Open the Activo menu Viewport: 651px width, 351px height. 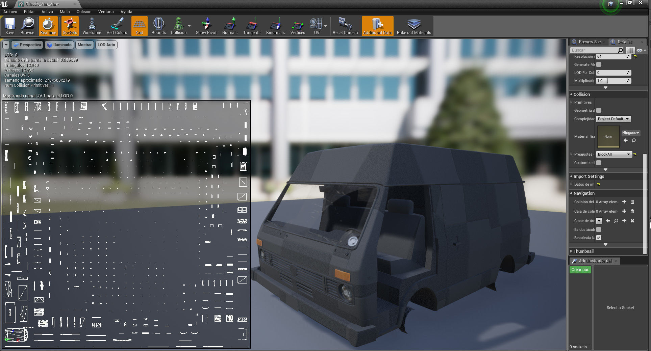tap(47, 11)
